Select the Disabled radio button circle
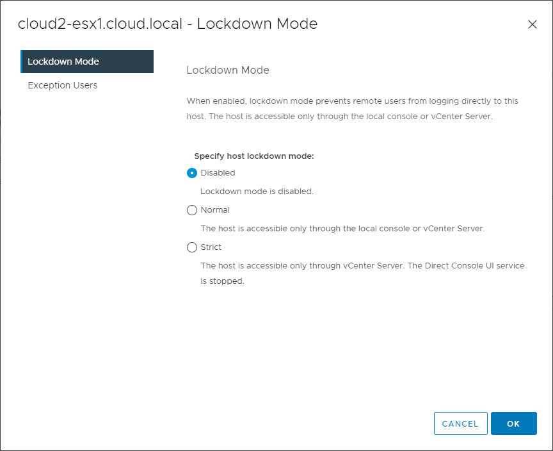The height and width of the screenshot is (451, 553). 192,173
